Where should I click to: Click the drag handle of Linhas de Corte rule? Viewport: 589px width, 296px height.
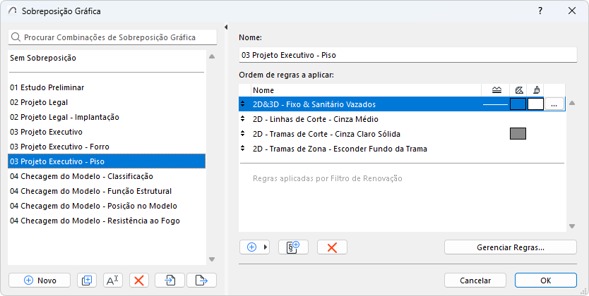coord(244,119)
